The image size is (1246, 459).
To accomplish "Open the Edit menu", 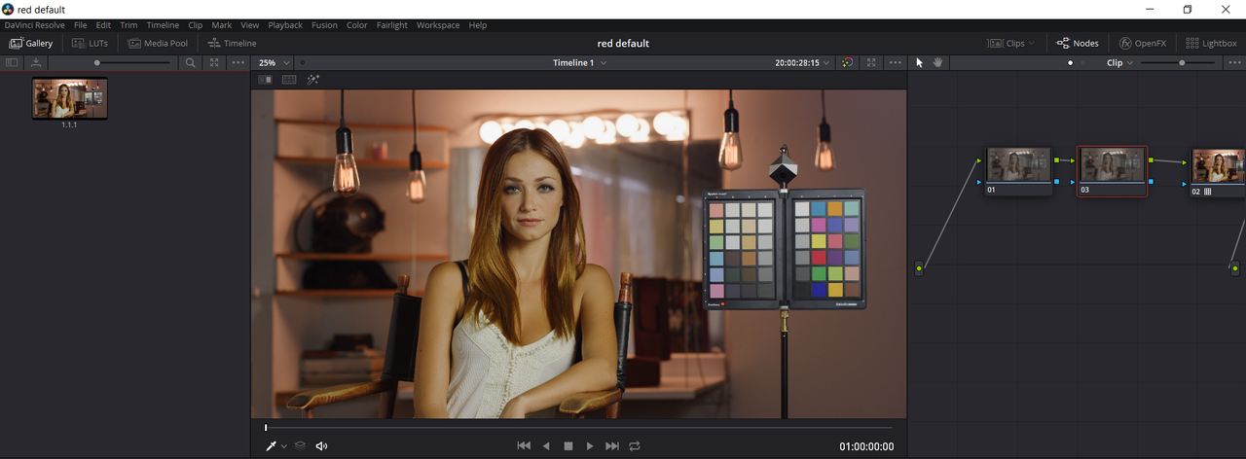I will pos(103,25).
